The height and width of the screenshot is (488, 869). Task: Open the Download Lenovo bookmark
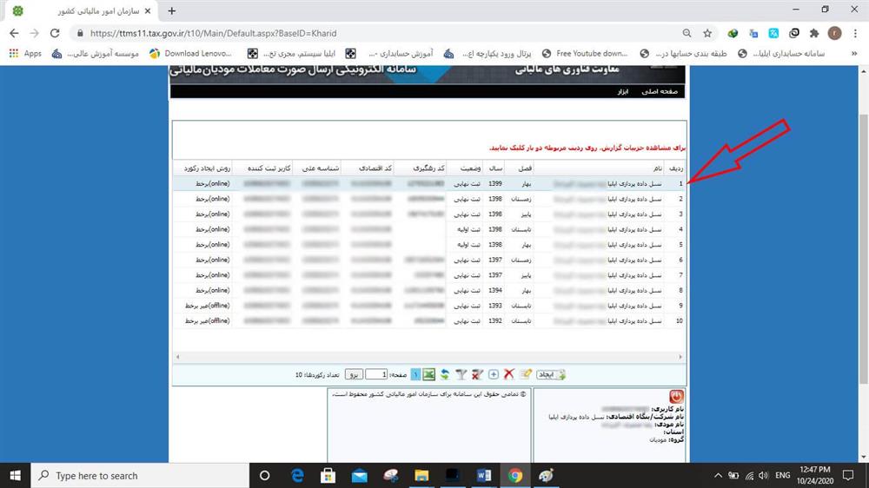click(x=190, y=53)
